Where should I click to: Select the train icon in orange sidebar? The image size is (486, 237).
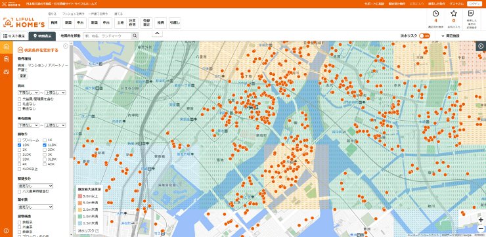pos(6,60)
